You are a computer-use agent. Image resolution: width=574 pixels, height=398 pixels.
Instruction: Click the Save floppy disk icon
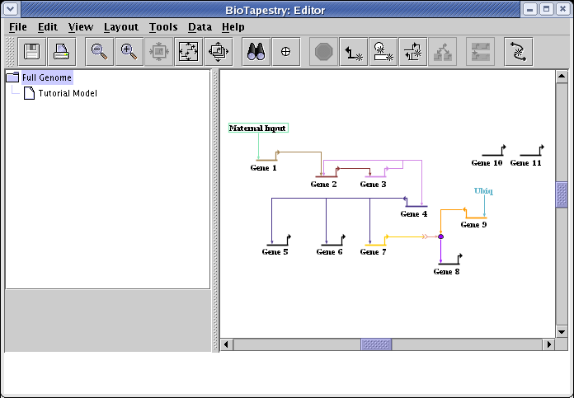(x=31, y=52)
